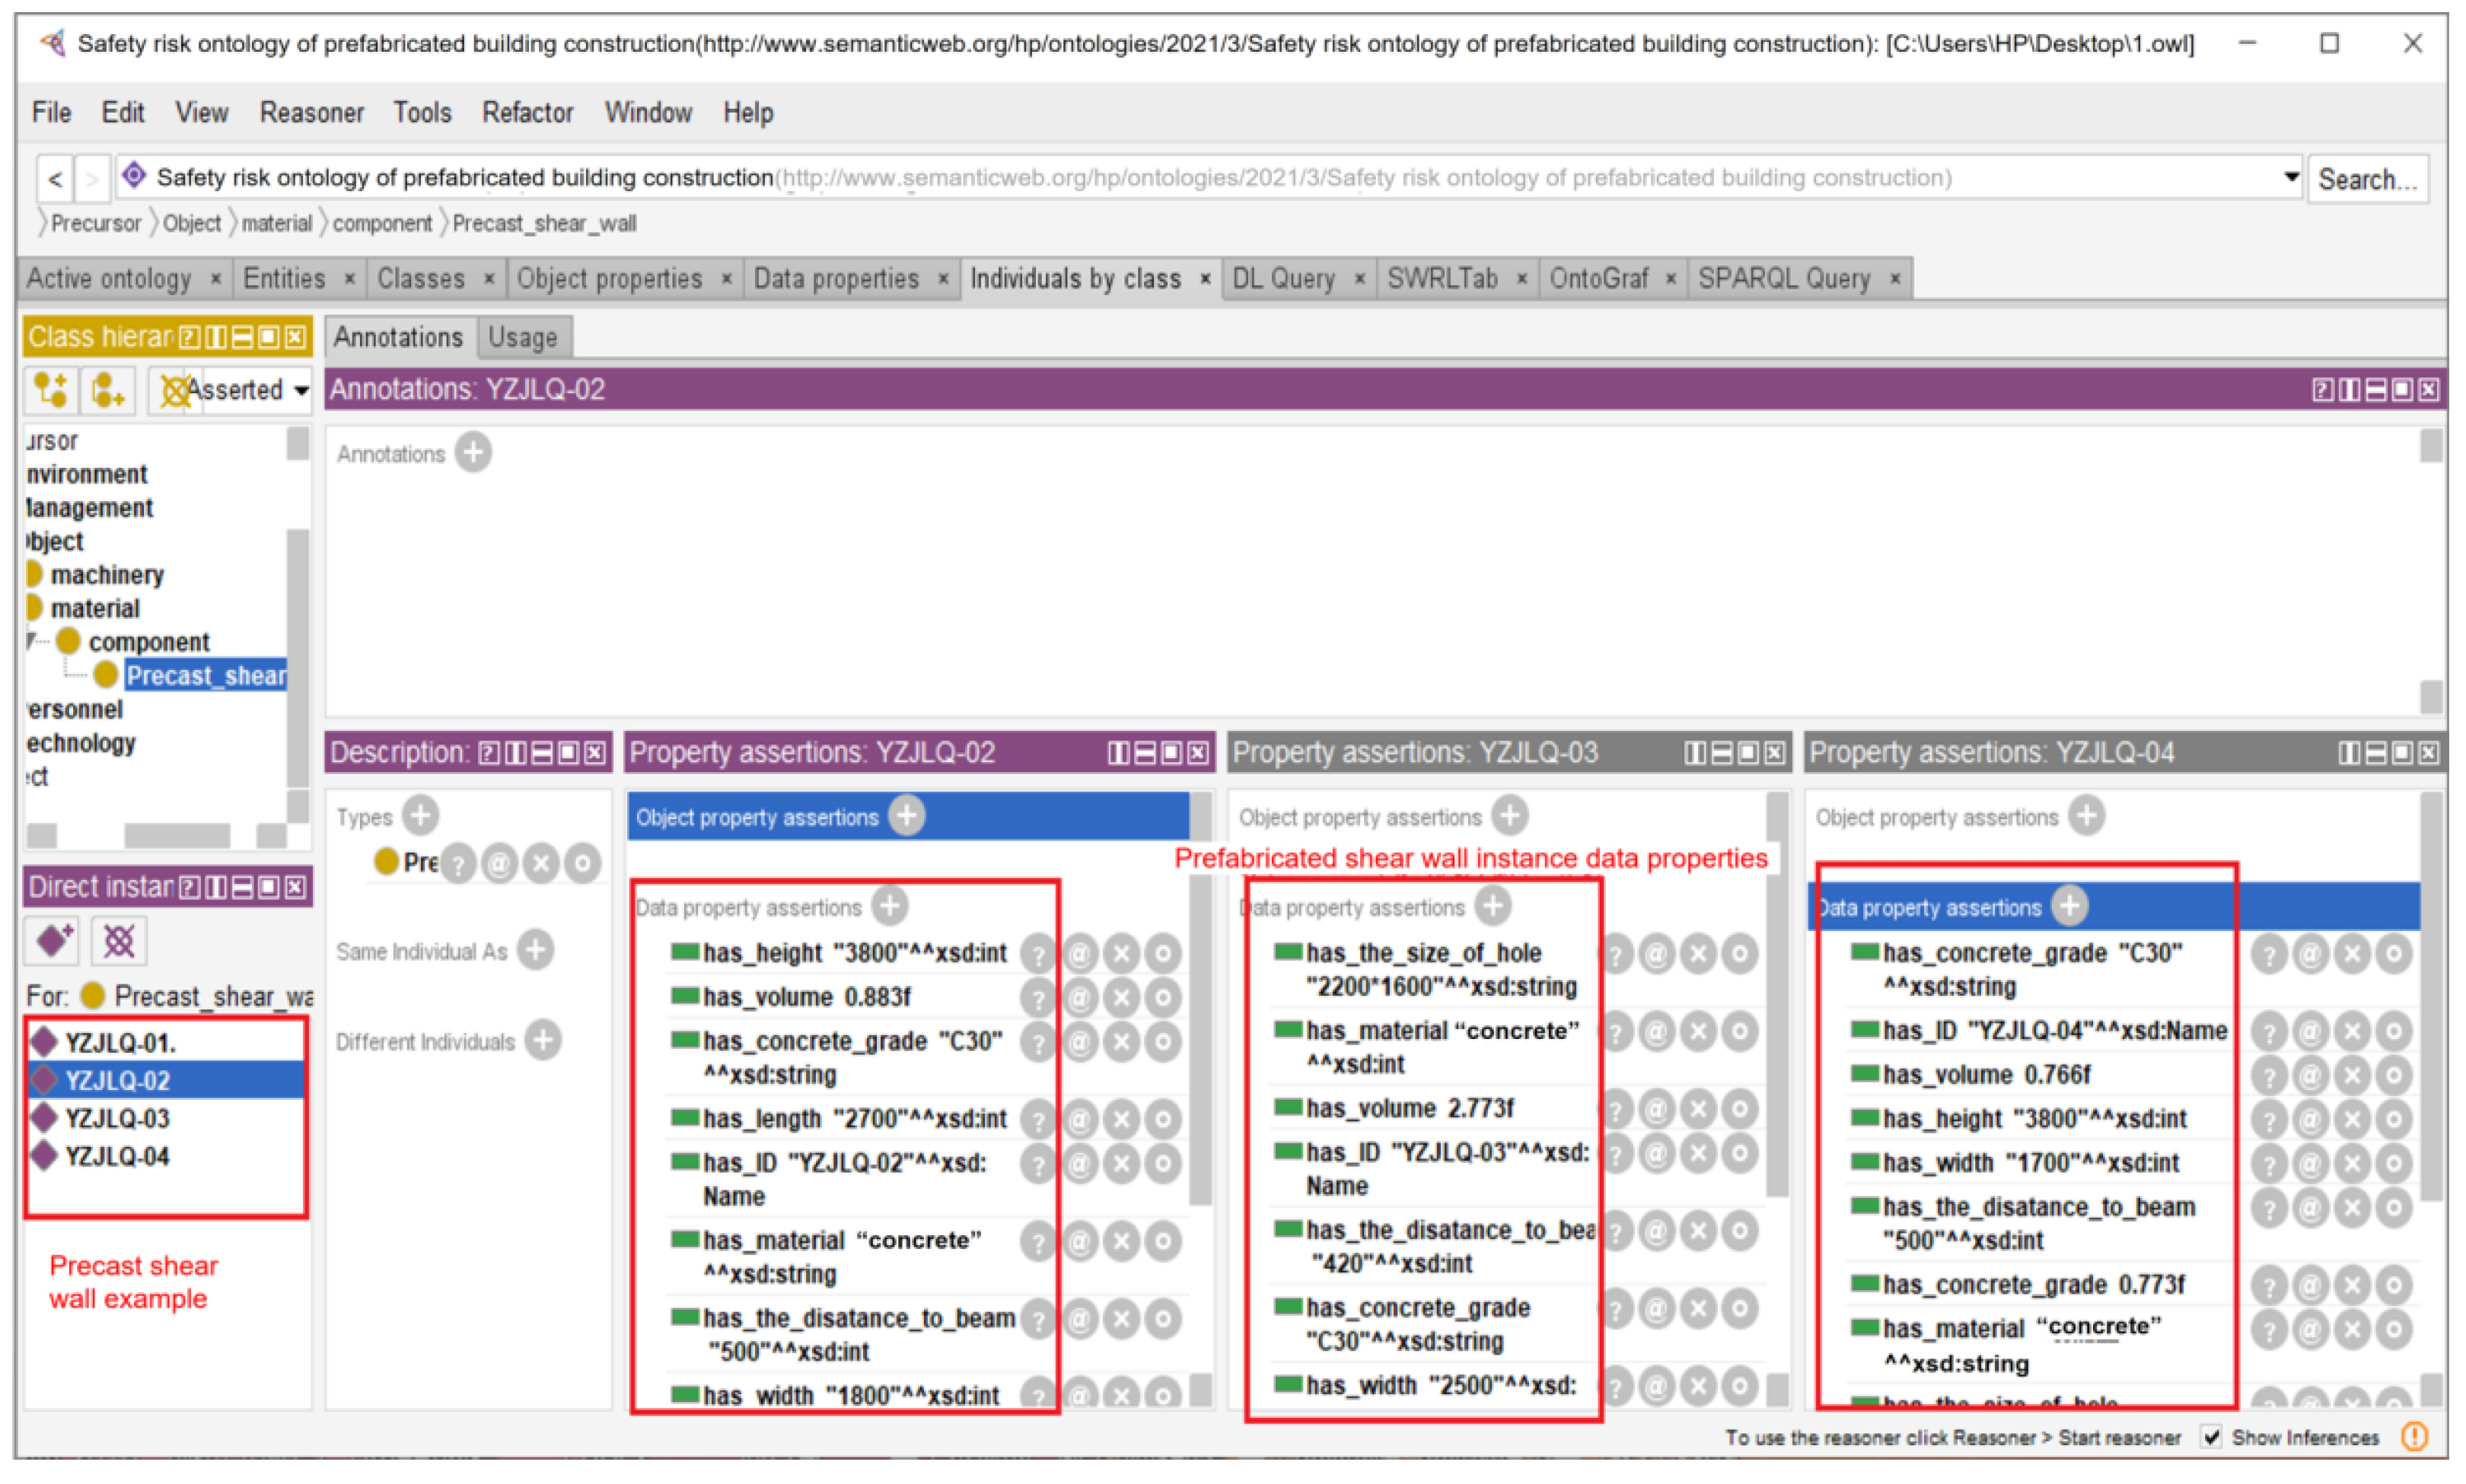Switch to the Usage tab
The image size is (2466, 1484).
522,338
